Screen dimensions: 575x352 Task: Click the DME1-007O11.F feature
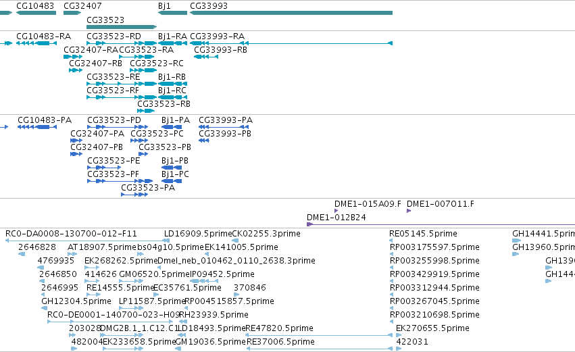click(441, 204)
